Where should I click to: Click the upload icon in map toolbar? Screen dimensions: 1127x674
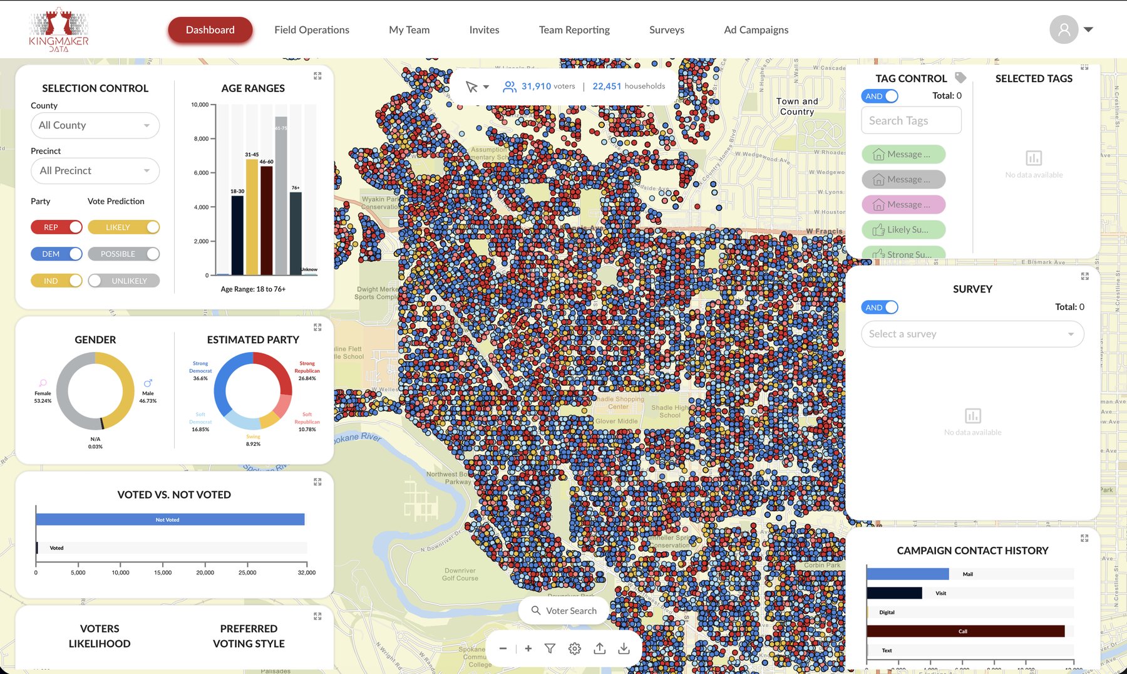click(599, 648)
